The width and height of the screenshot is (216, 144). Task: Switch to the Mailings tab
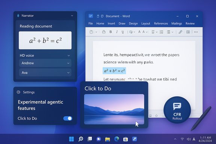point(177,24)
